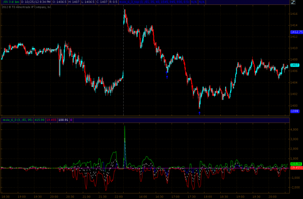This screenshot has width=303, height=199.
Task: Open the /ES 3 d 5m symbol label
Action: point(10,2)
